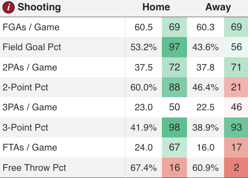Click the Home Free Throw Pct percentile 16

[x=175, y=168]
